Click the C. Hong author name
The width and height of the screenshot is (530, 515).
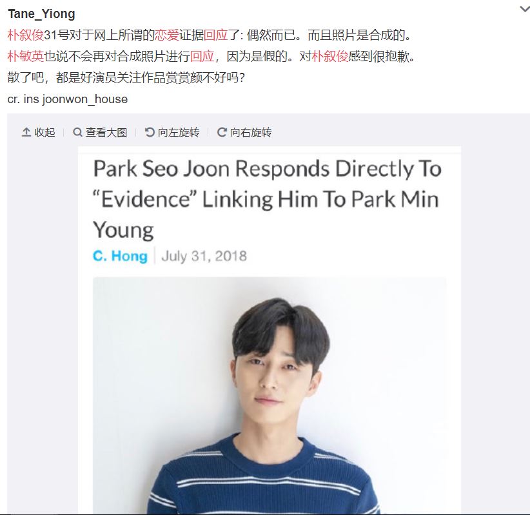pos(120,256)
